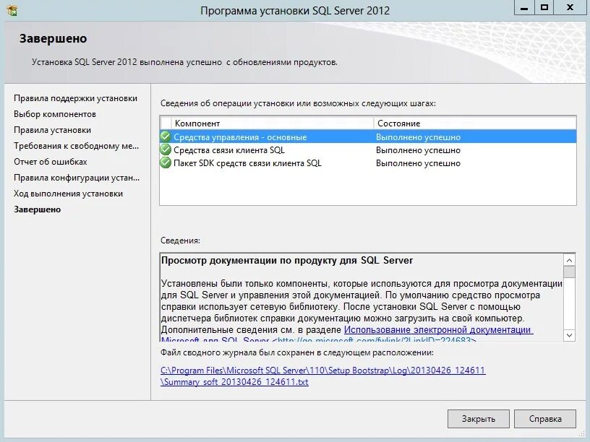Select the Требования к свободному месту step
The image size is (590, 442).
coord(77,146)
